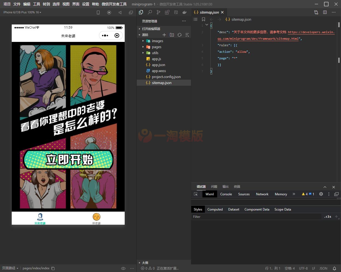Collapse all folders in explorer
The height and width of the screenshot is (272, 341).
(187, 35)
